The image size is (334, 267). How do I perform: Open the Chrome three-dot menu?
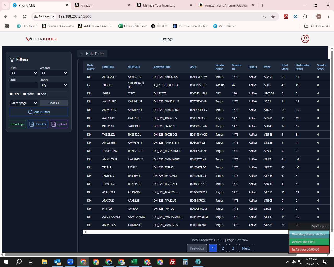click(328, 16)
